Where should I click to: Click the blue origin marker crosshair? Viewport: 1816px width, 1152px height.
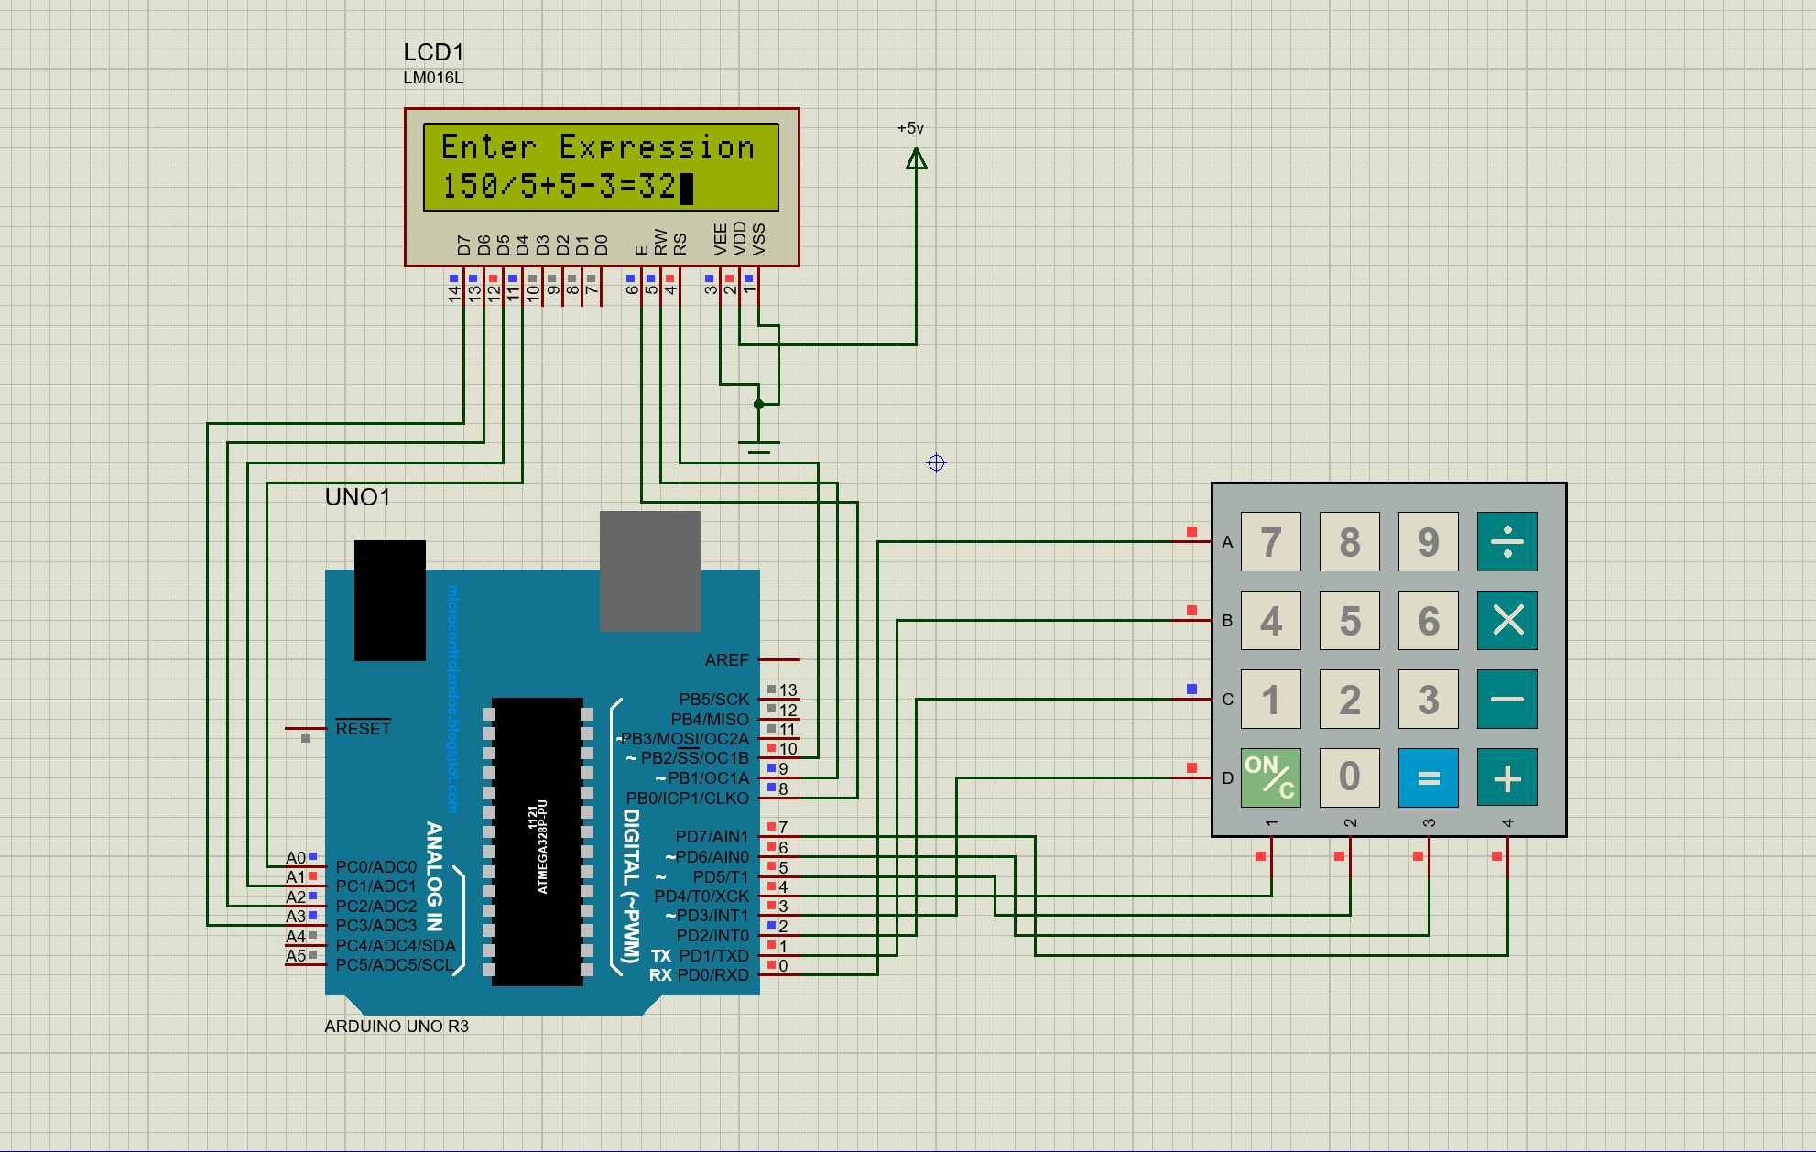pos(936,463)
